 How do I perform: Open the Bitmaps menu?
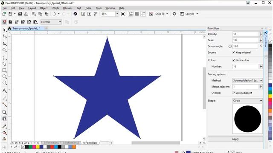[x=67, y=8]
